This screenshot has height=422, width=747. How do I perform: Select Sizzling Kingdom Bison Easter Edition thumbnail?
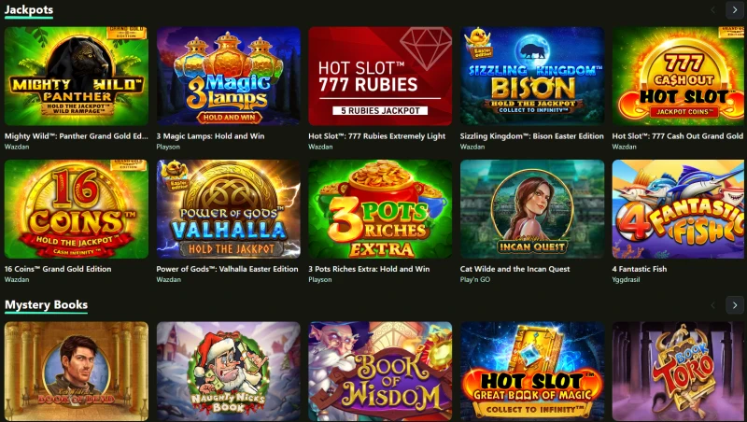pos(532,76)
